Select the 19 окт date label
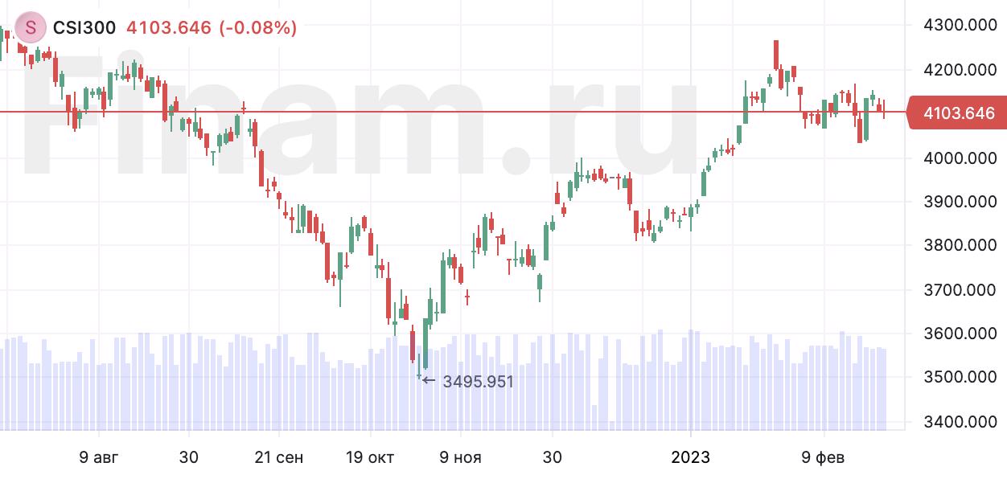 click(x=369, y=457)
